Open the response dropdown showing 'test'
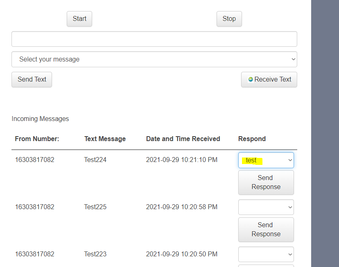Screen dimensions: 339x267 click(x=266, y=160)
